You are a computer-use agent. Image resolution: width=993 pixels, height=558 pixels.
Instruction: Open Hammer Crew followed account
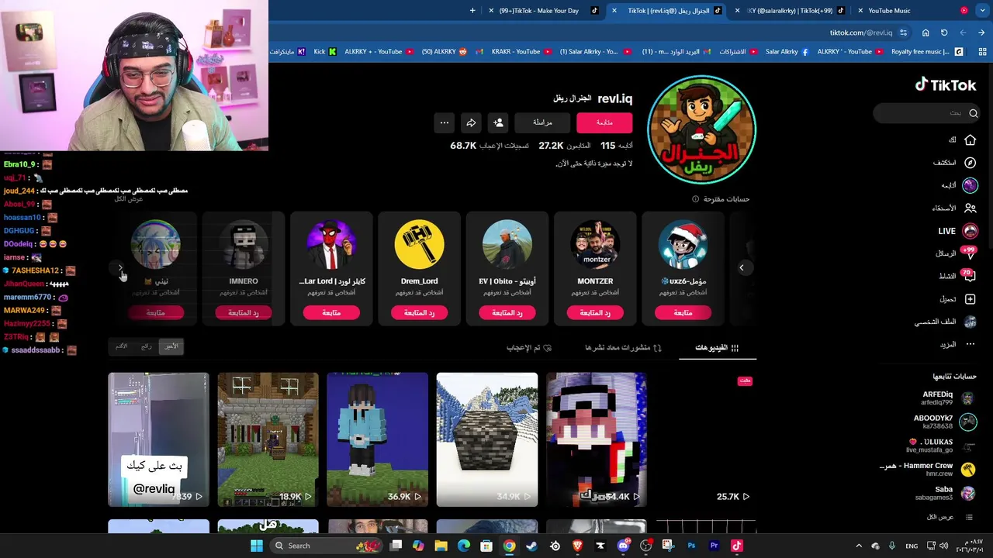click(928, 469)
